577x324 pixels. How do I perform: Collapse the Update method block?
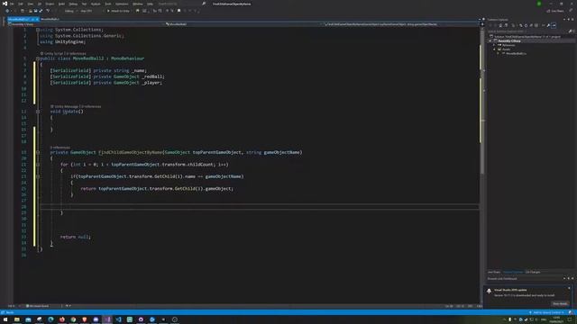[x=38, y=112]
